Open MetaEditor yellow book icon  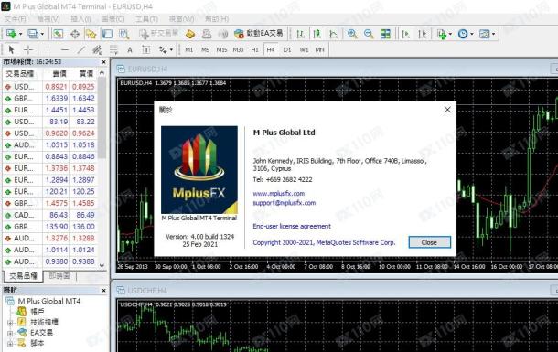(x=190, y=34)
